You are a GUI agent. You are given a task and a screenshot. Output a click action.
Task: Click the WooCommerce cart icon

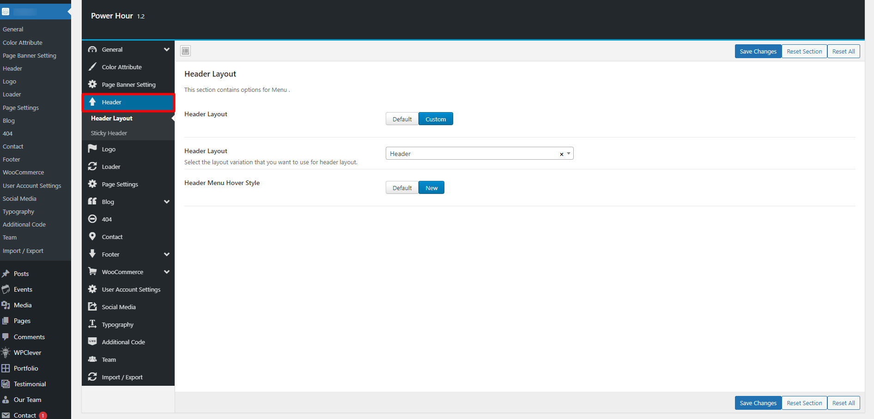(92, 271)
